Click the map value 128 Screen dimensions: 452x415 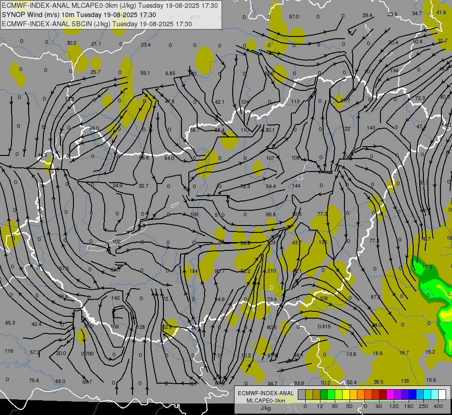[140, 327]
